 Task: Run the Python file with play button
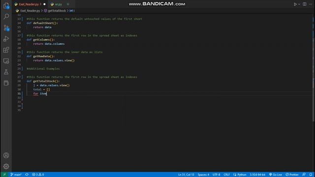click(295, 4)
